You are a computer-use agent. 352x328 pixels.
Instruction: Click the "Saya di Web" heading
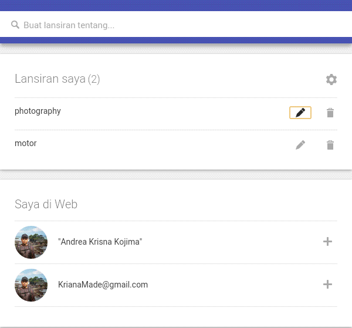[46, 204]
